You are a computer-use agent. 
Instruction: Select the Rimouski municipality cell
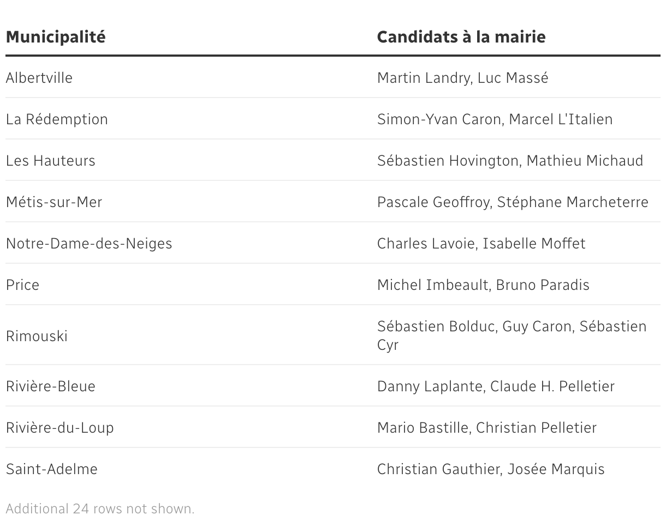(37, 336)
